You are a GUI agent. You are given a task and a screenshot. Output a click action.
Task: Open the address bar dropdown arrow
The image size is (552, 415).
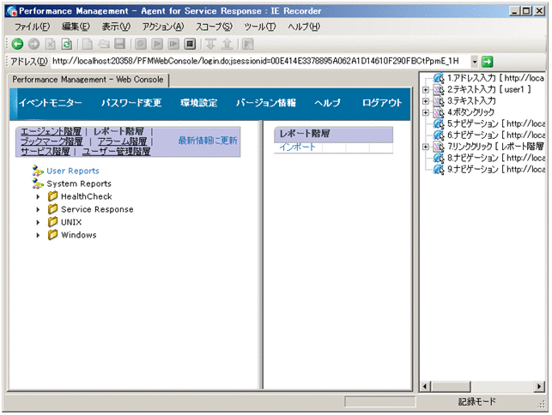(x=475, y=62)
